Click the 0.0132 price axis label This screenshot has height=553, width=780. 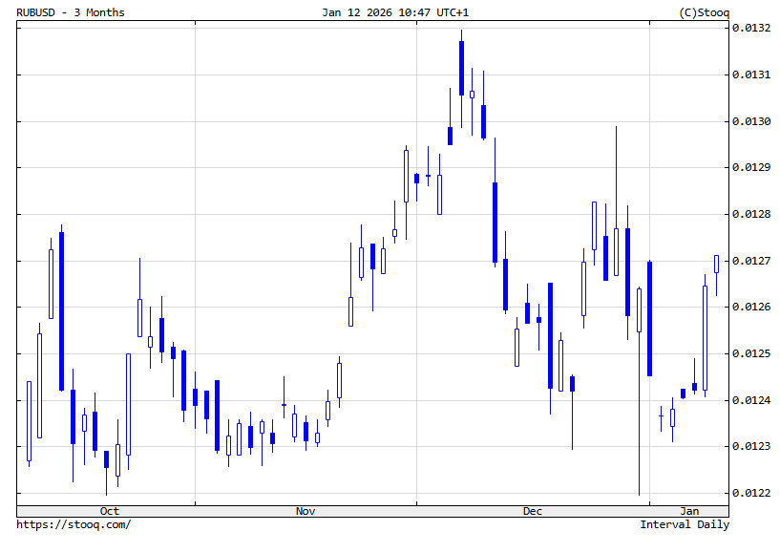751,28
